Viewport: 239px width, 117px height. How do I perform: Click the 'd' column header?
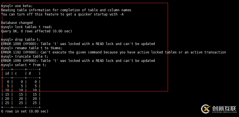(x=30, y=73)
